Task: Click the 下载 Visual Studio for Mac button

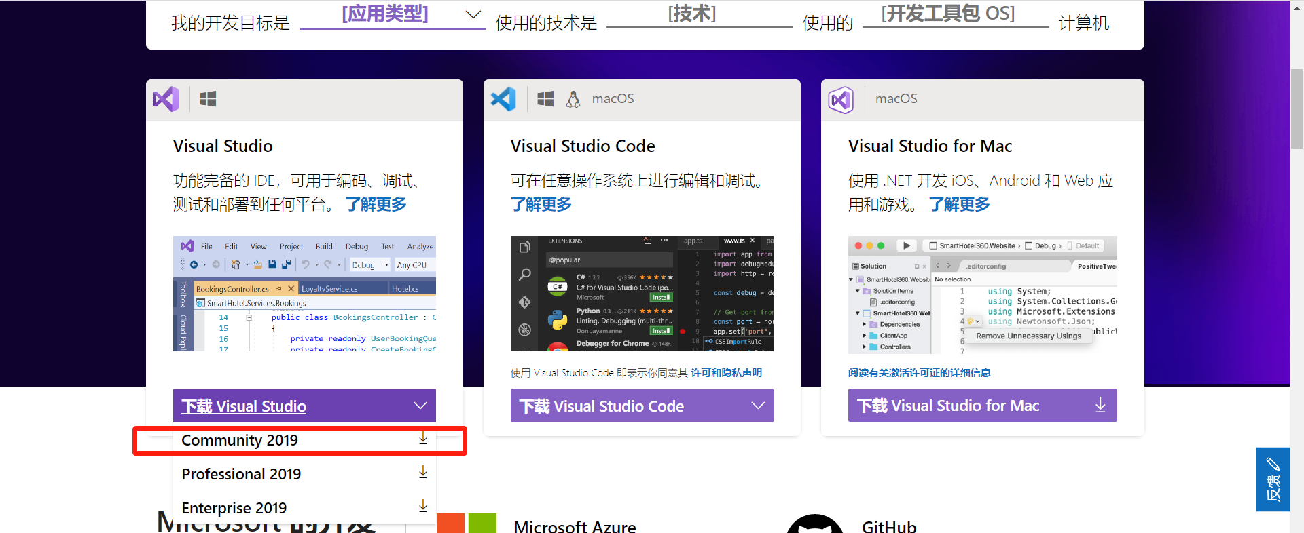Action: pos(982,406)
